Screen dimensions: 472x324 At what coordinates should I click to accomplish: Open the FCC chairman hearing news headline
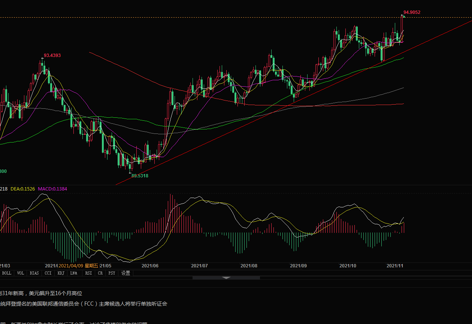pos(84,304)
